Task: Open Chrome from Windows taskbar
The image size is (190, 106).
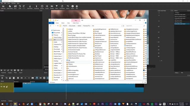Action: (x=44, y=104)
